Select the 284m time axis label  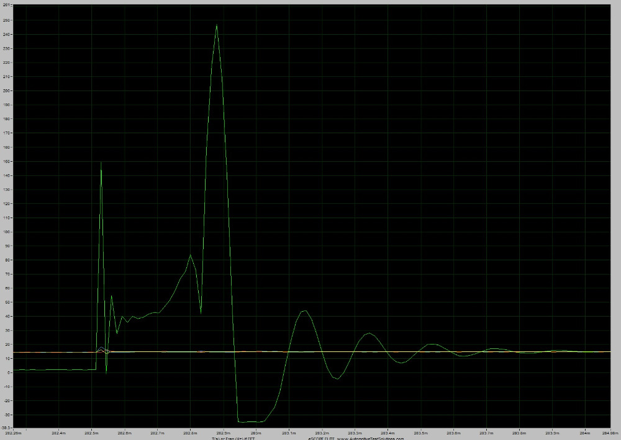585,433
